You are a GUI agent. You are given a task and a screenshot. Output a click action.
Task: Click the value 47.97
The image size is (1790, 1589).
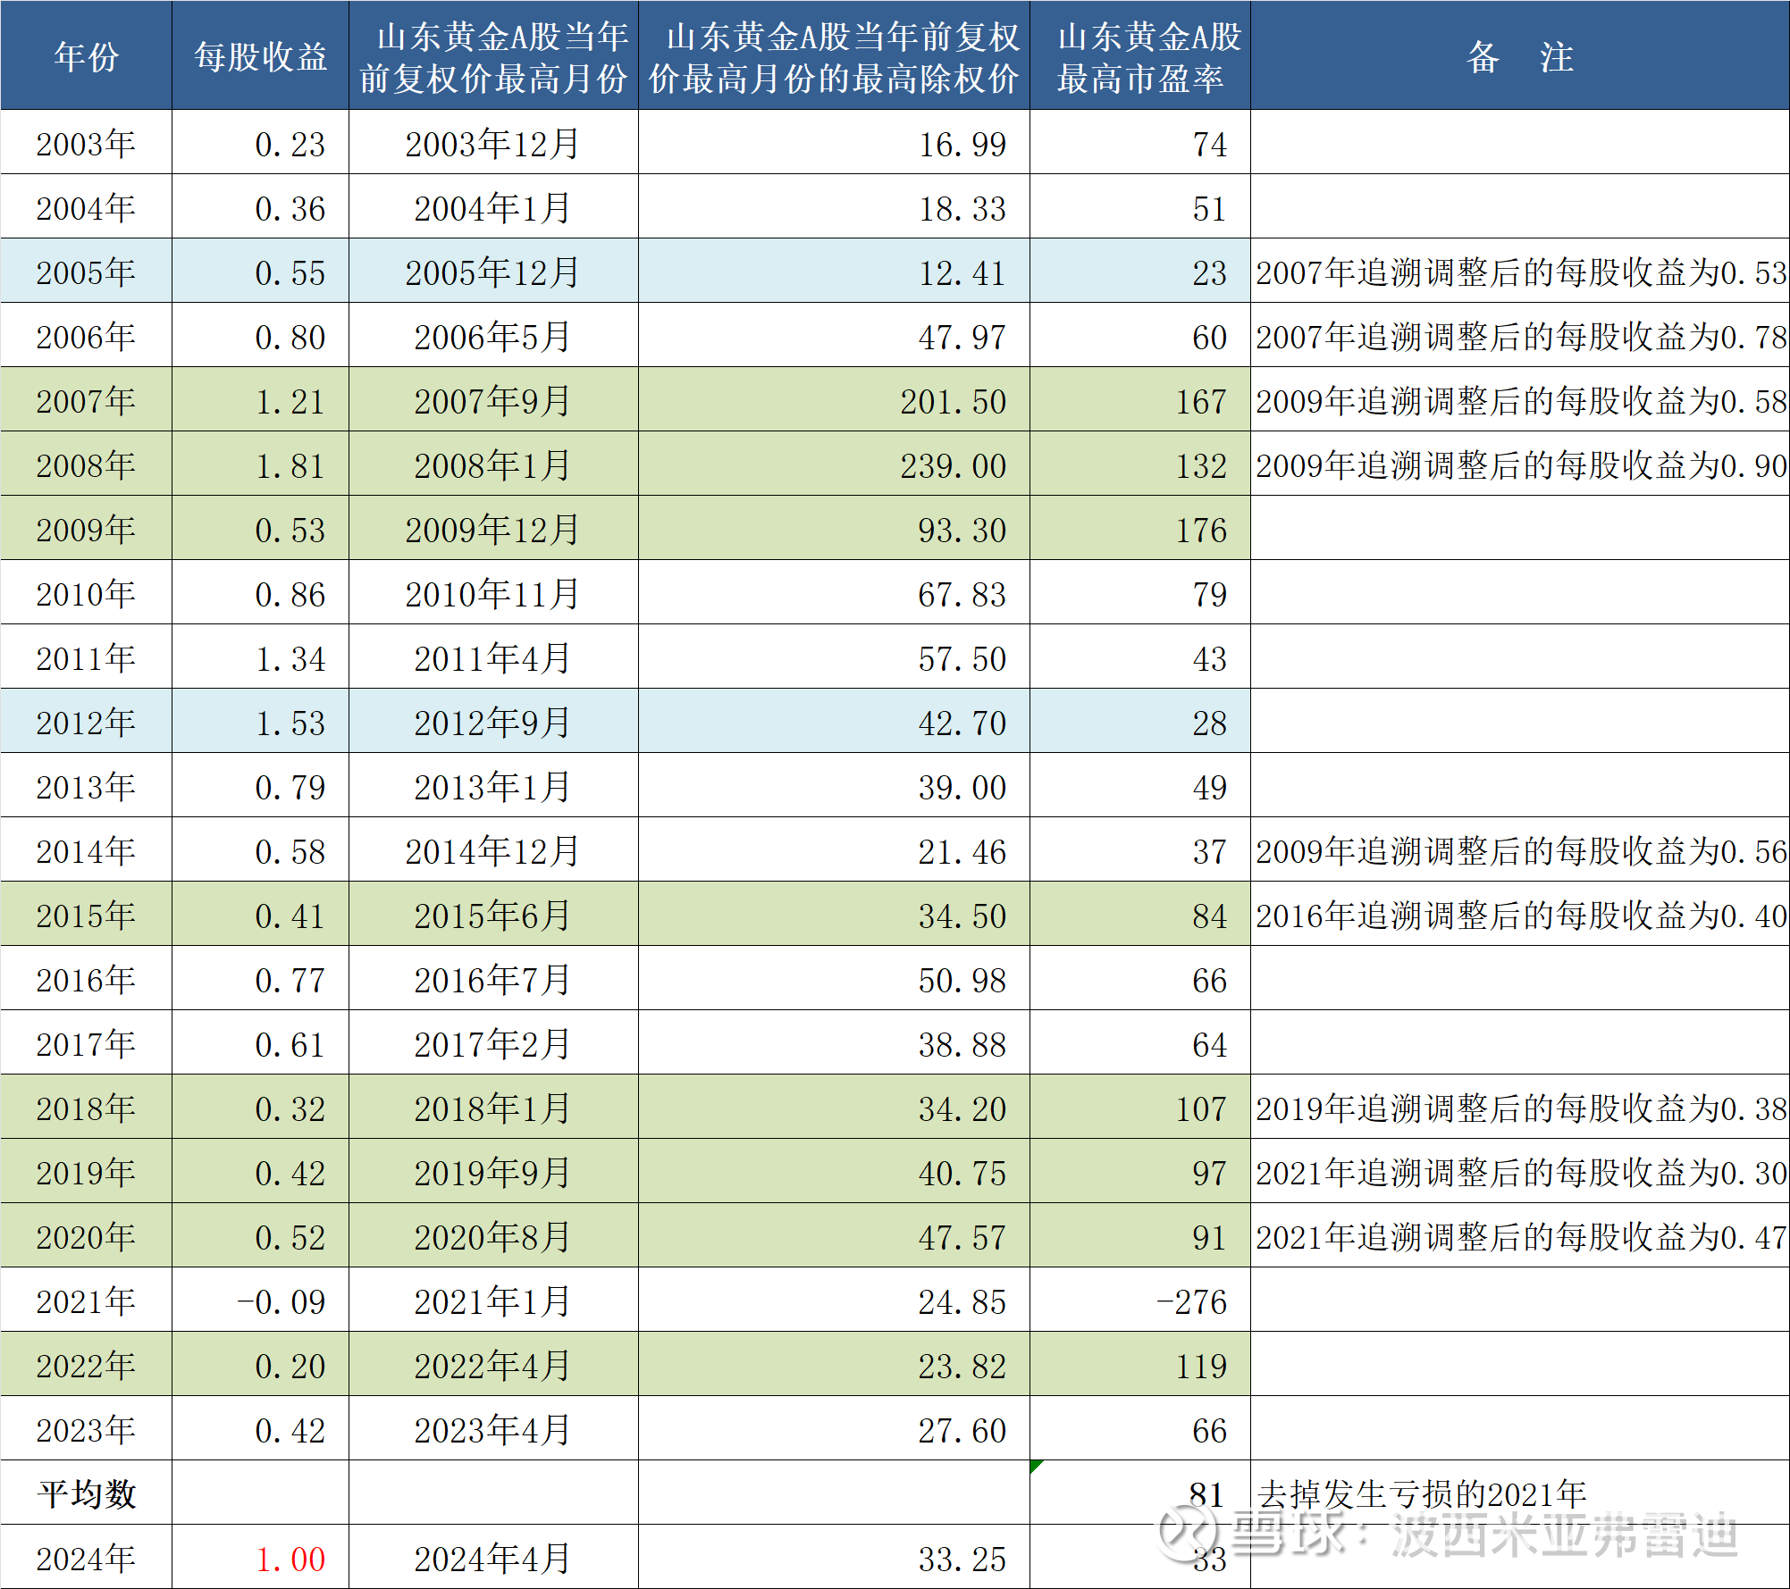(x=962, y=338)
